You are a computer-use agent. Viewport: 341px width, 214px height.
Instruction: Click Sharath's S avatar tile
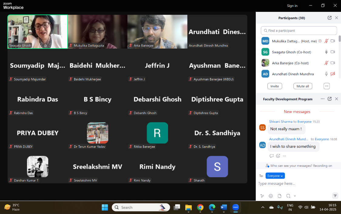pyautogui.click(x=217, y=167)
